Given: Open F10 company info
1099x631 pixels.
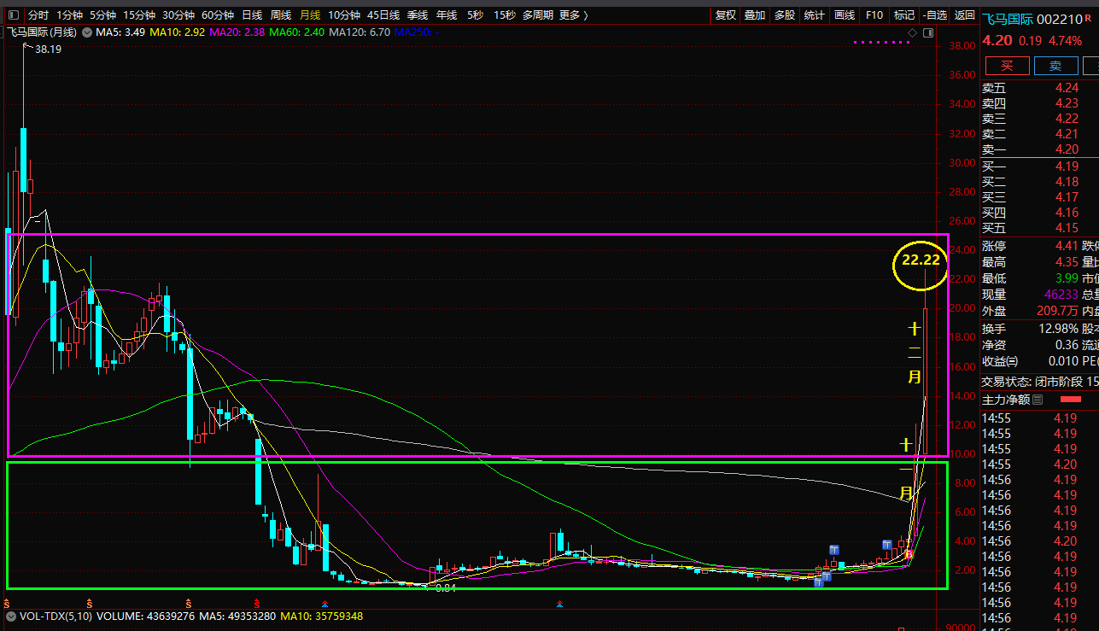Looking at the screenshot, I should pyautogui.click(x=874, y=15).
